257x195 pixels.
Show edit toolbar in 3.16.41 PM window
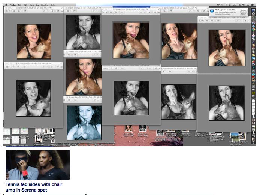coord(155,12)
